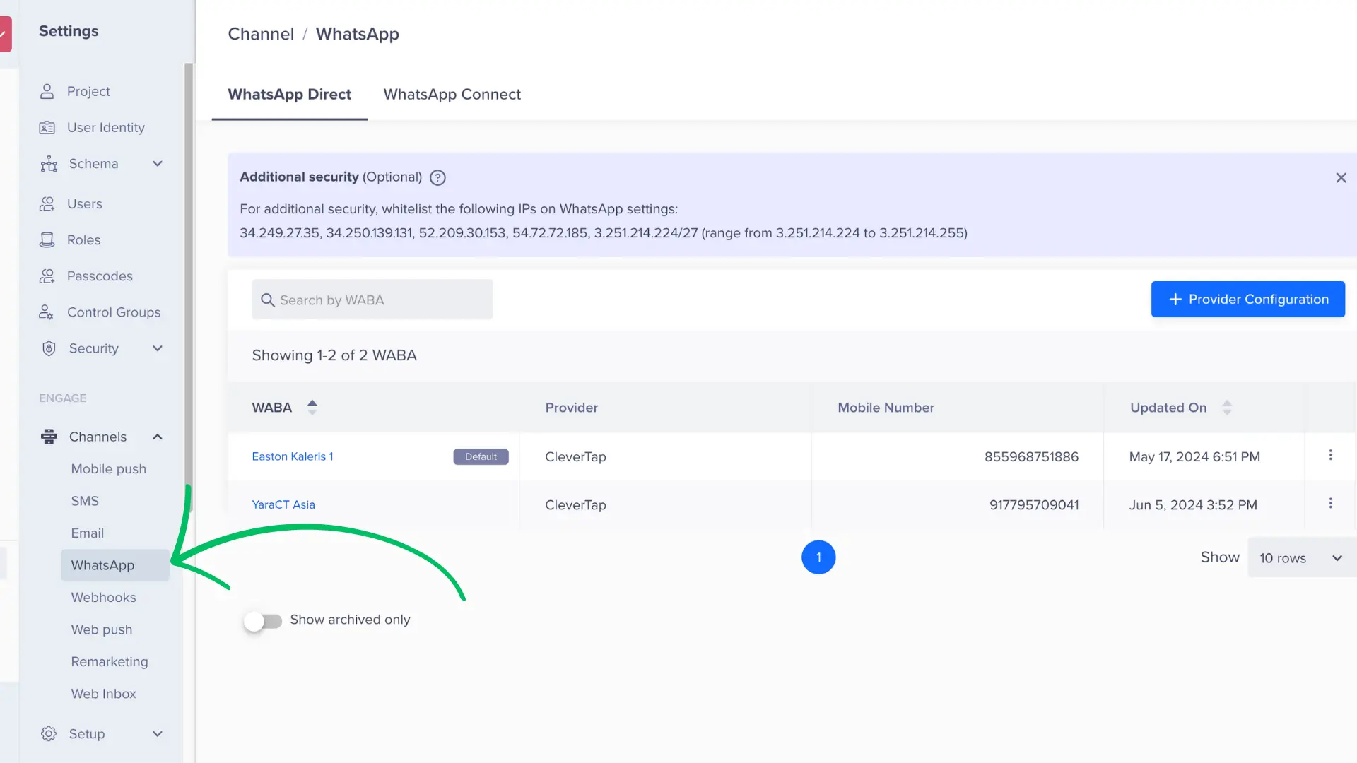Dismiss the Additional security banner

[x=1341, y=178]
